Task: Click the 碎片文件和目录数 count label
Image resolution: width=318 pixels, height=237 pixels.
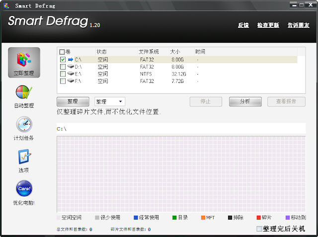Action: point(128,229)
